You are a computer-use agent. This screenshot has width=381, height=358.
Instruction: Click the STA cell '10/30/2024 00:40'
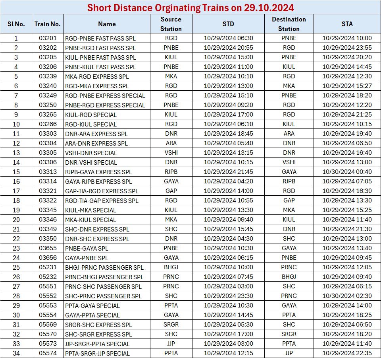pos(347,172)
